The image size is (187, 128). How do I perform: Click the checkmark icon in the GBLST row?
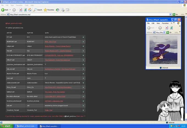point(83,60)
